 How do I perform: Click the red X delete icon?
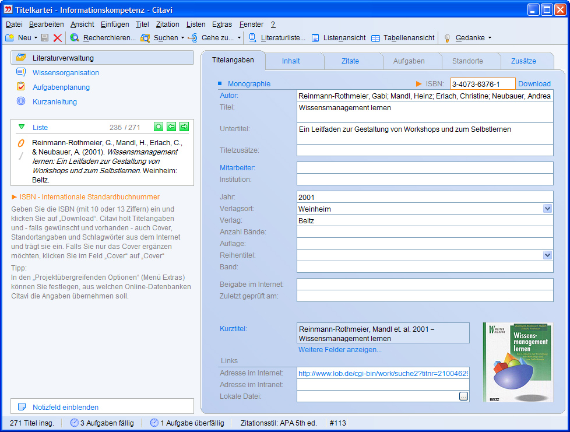pyautogui.click(x=57, y=38)
